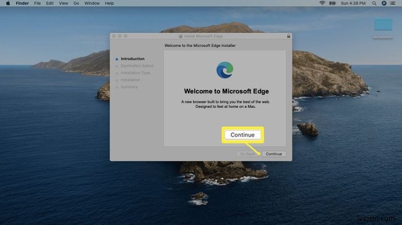This screenshot has width=402, height=225.
Task: Click the lock icon in installer title bar
Action: tap(288, 36)
